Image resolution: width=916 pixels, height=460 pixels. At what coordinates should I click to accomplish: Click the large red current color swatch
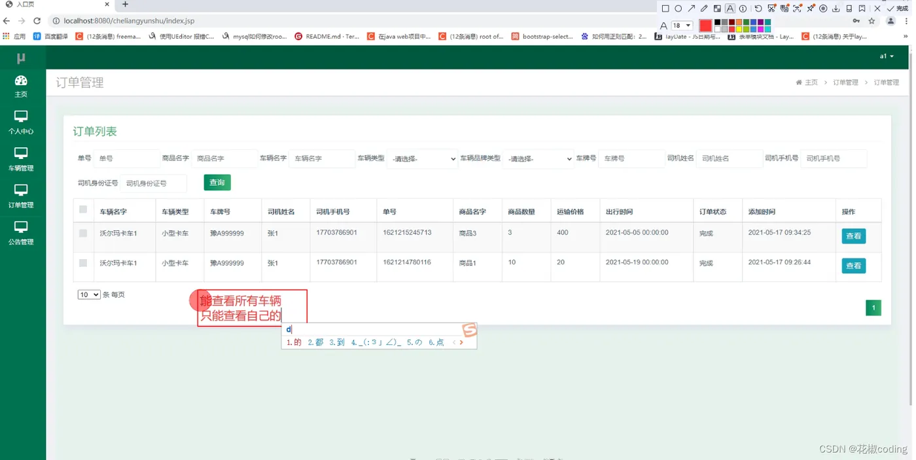[706, 26]
